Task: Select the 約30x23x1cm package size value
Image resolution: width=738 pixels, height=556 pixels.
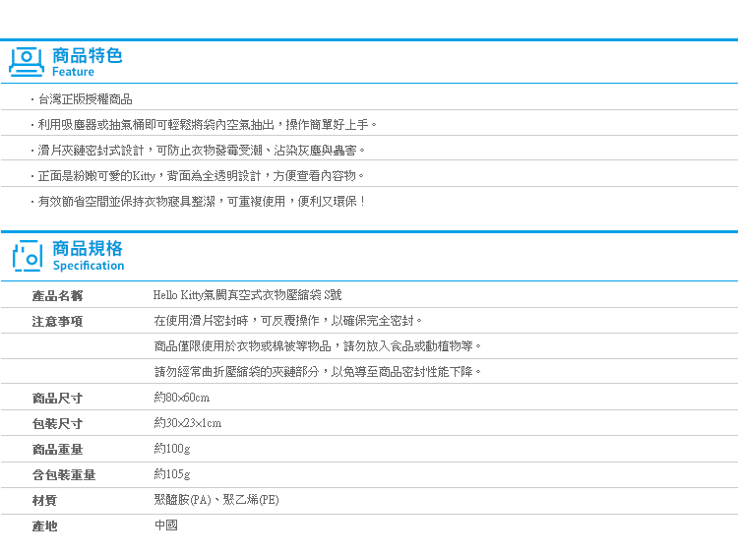Action: [x=188, y=423]
